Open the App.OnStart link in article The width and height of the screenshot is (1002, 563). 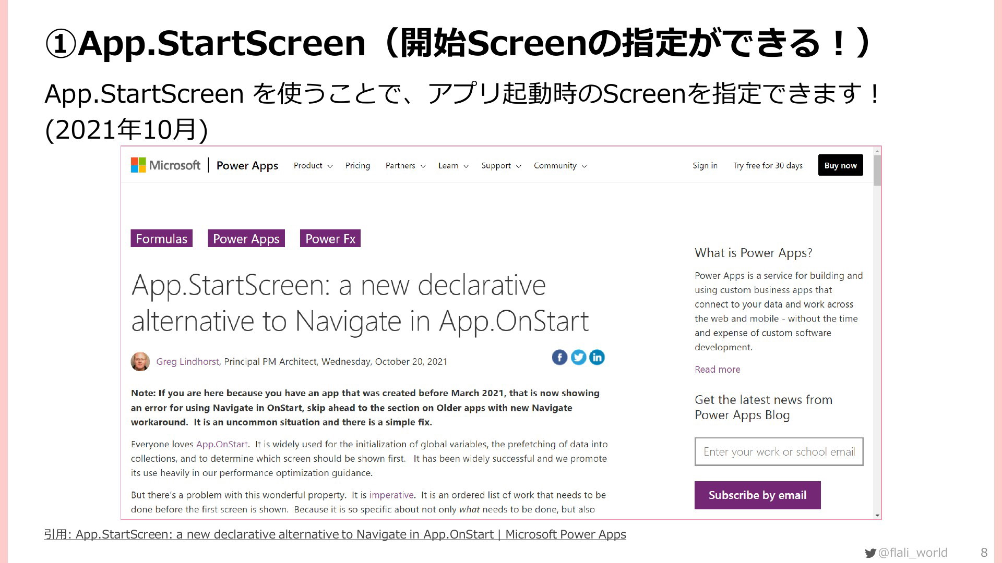pos(222,444)
